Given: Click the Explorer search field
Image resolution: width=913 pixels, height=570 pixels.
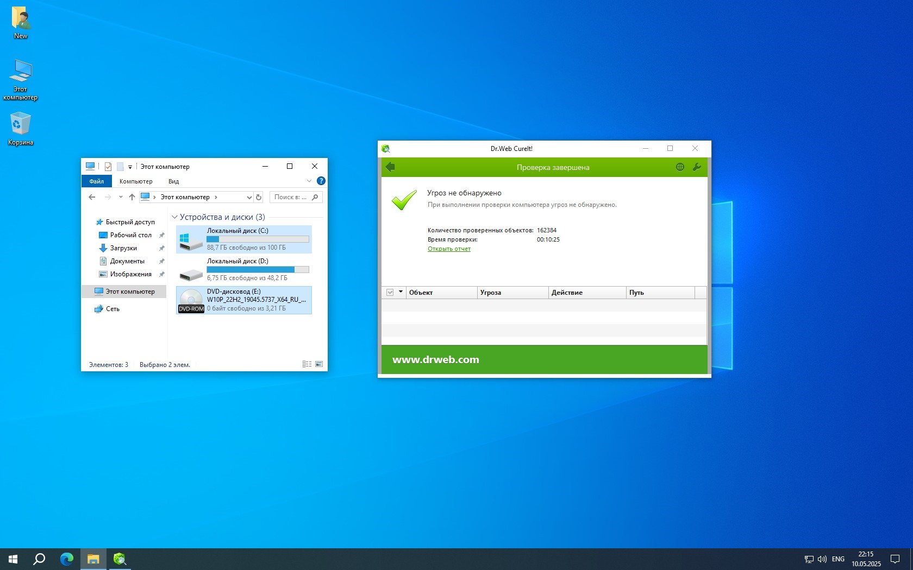Looking at the screenshot, I should (291, 197).
